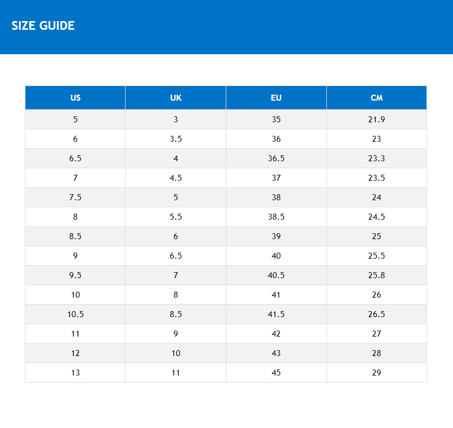Click EU size 42 cell
Screen dimensions: 453x428
click(x=276, y=334)
